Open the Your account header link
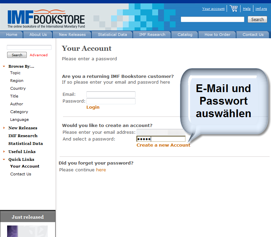Viewport: 271px width, 237px height. [213, 9]
